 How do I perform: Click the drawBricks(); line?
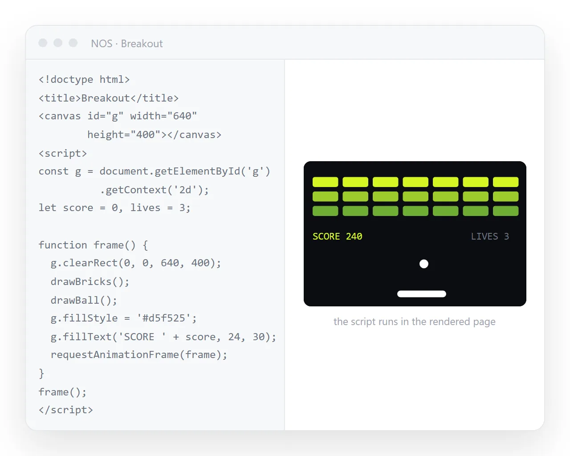click(90, 282)
